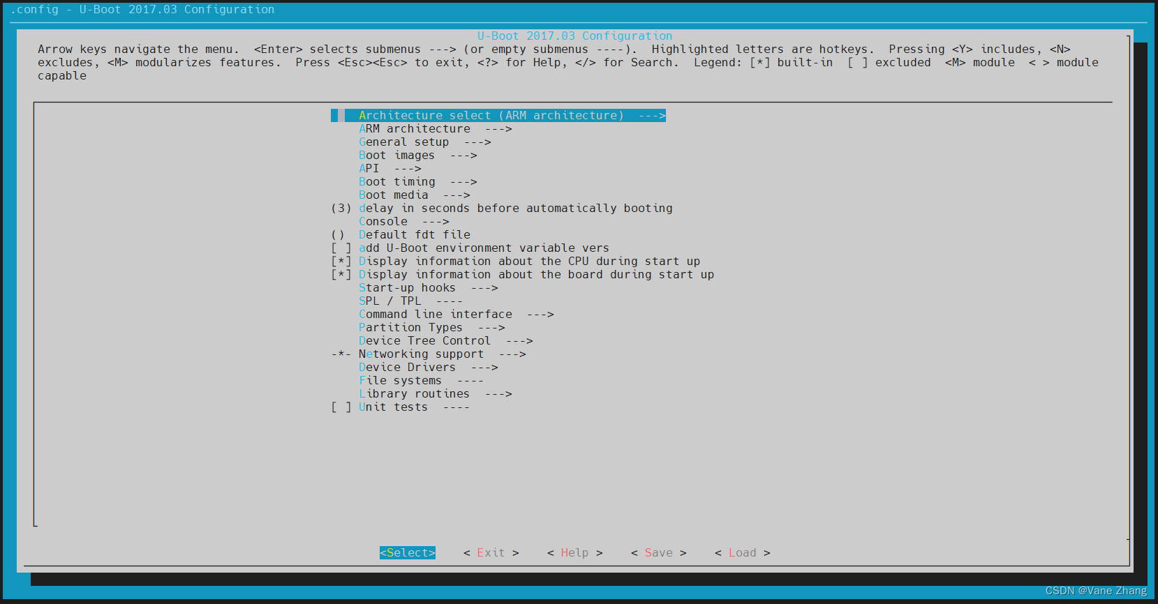Open the Networking support submenu
Viewport: 1158px width, 604px height.
(429, 354)
